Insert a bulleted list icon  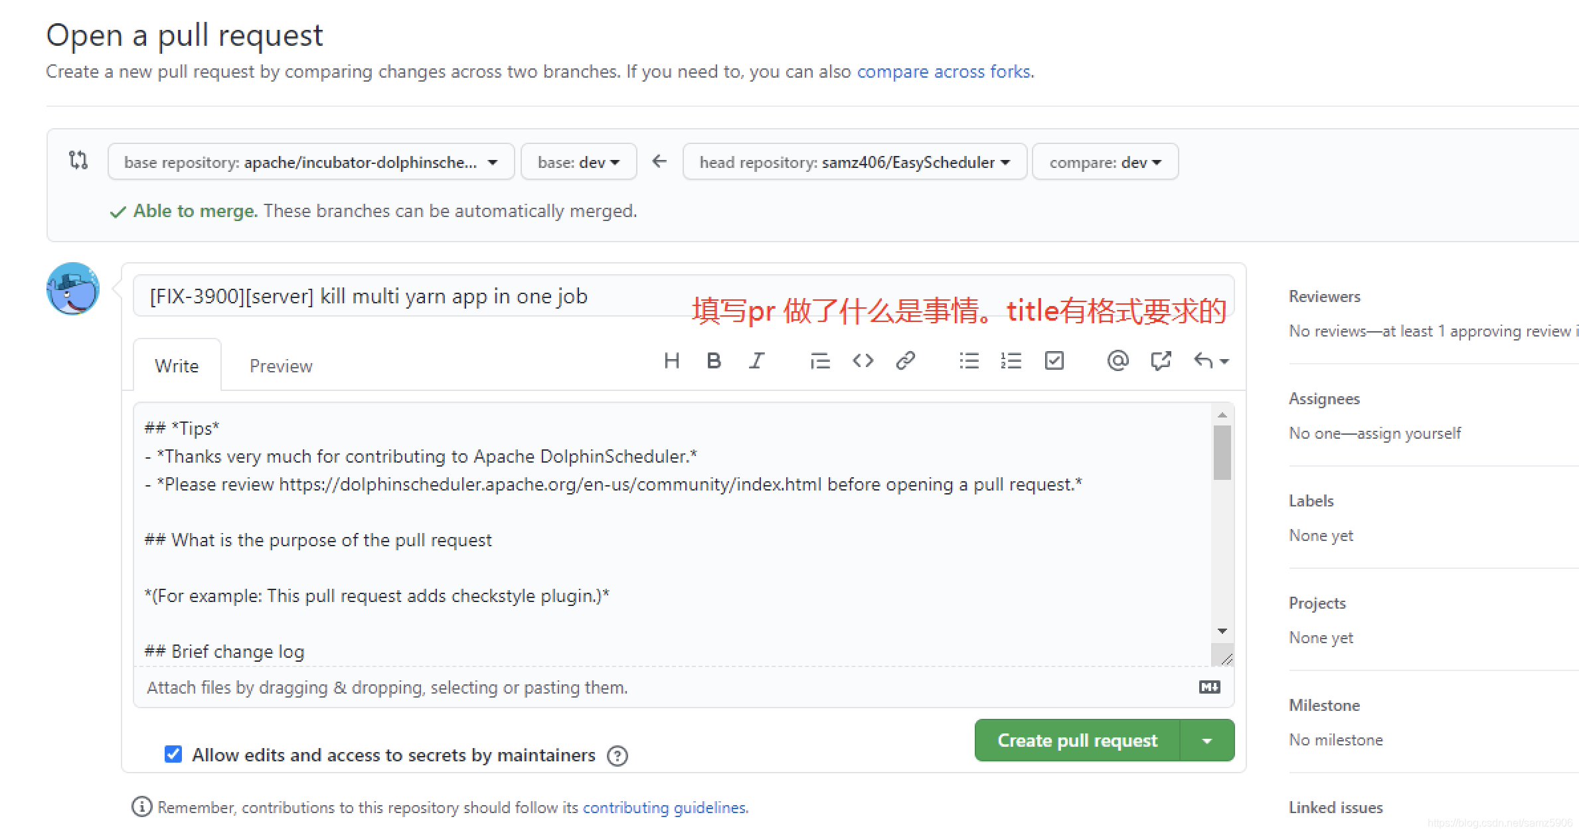[x=969, y=361]
